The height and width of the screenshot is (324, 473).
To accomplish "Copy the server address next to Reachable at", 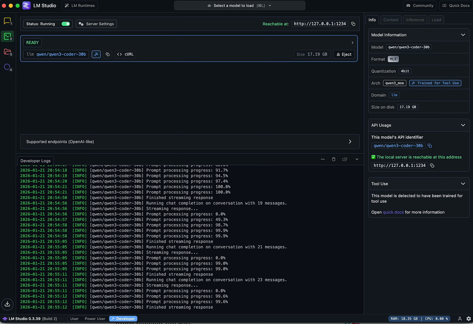I will point(353,24).
